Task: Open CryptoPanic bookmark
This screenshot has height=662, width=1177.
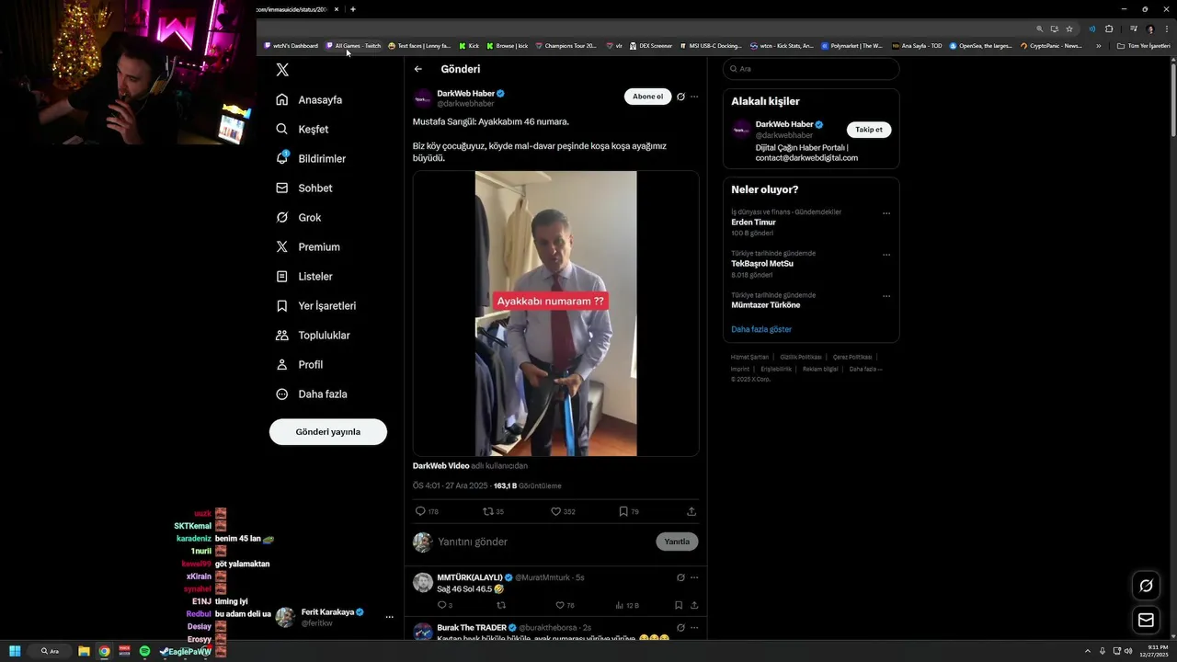Action: coord(1052,45)
